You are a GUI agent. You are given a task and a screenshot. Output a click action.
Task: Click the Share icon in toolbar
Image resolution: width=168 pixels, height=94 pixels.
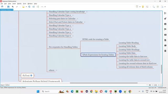tap(158, 7)
